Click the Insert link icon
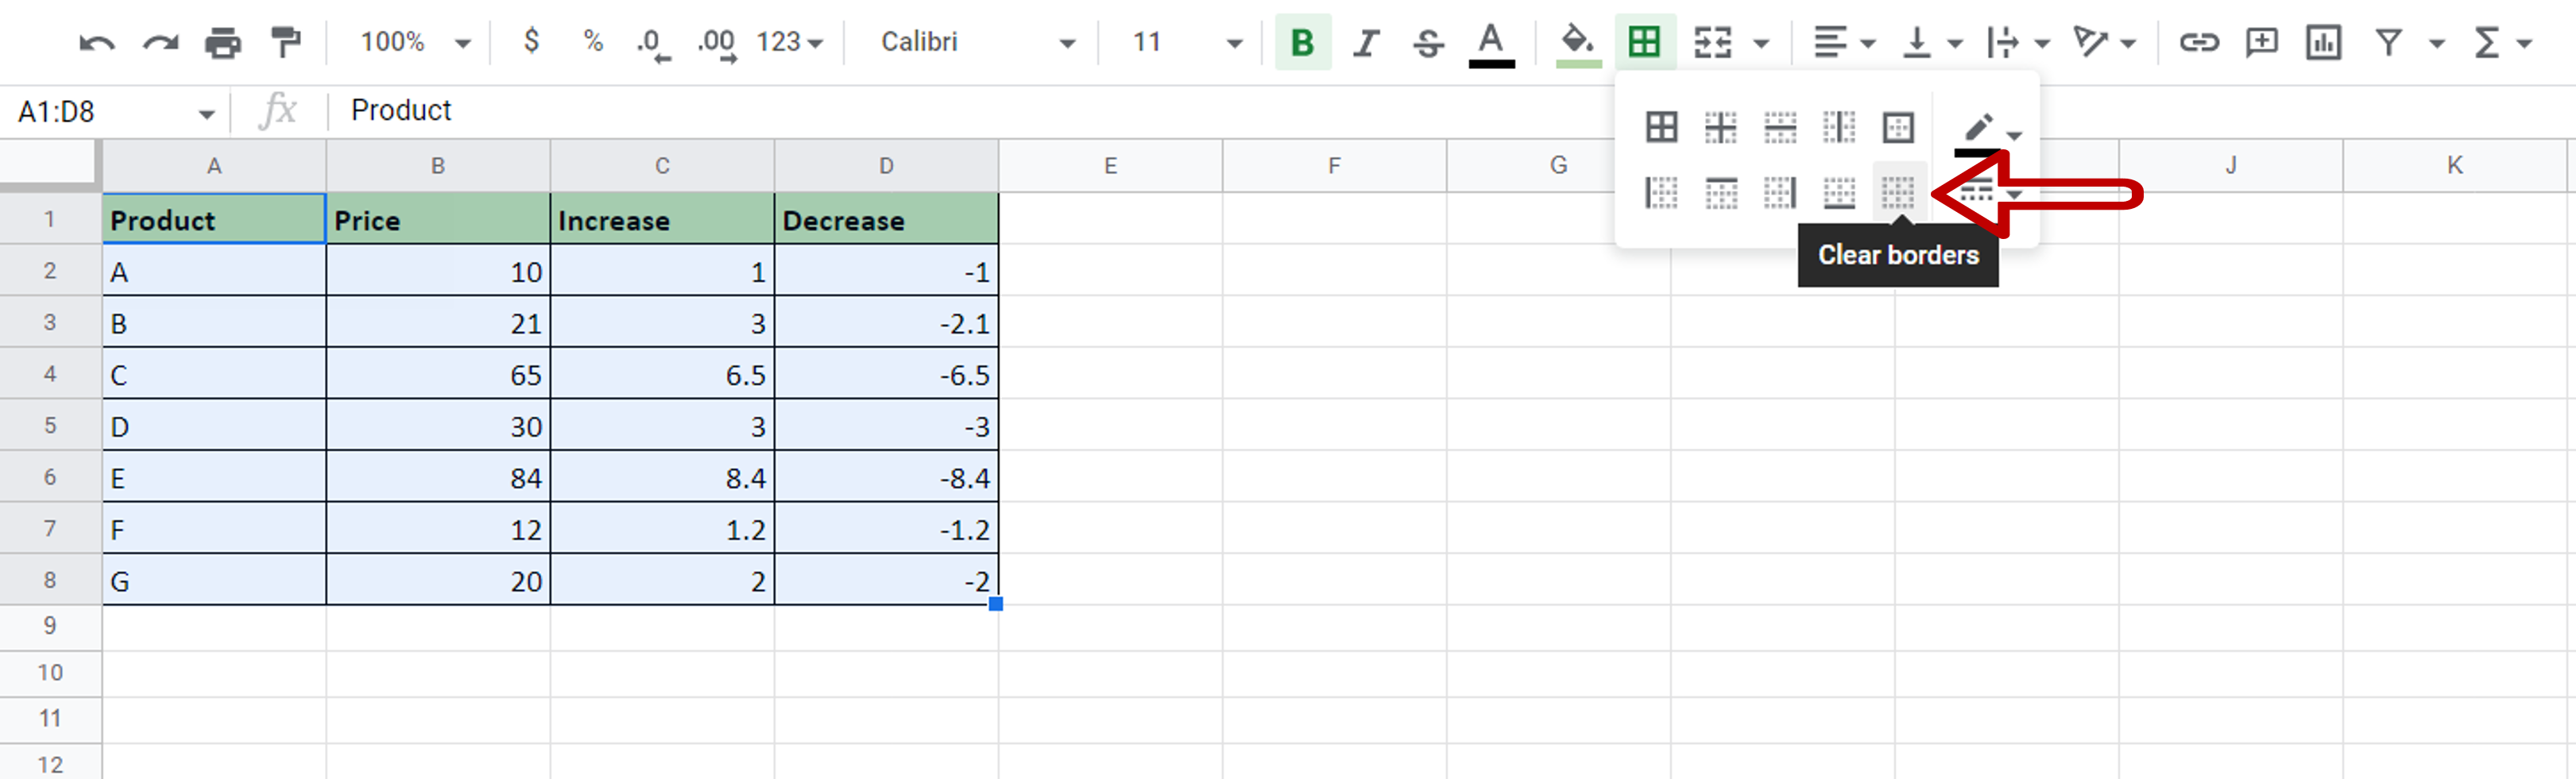The image size is (2576, 779). click(2199, 42)
